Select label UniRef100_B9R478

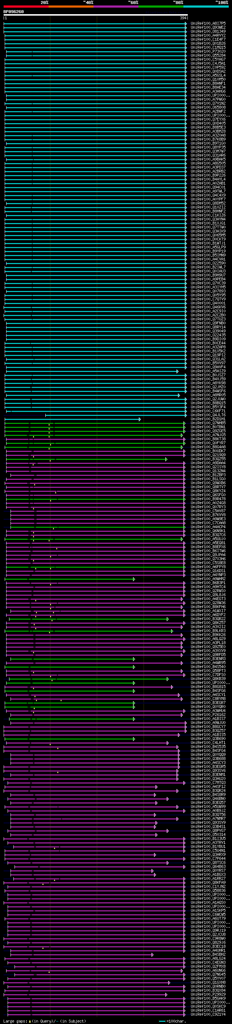pos(208,499)
